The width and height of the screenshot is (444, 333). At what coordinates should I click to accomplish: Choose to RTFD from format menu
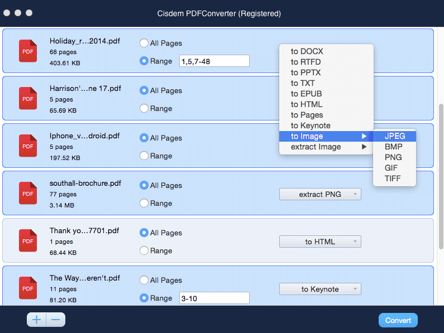coord(326,62)
